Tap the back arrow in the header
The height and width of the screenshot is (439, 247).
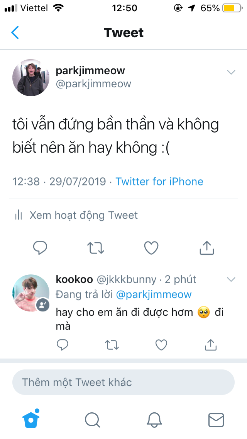tap(15, 32)
